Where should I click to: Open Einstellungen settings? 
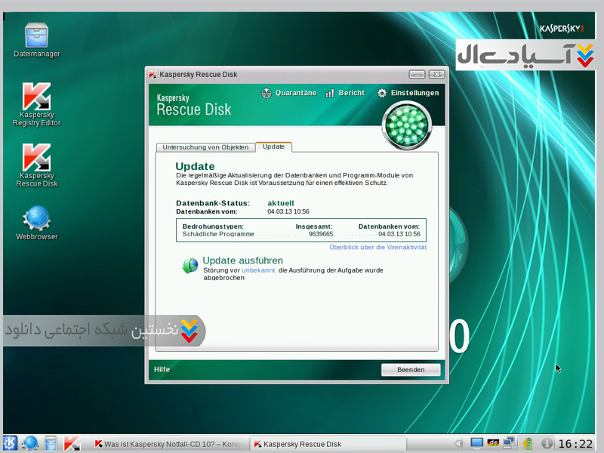(x=408, y=93)
